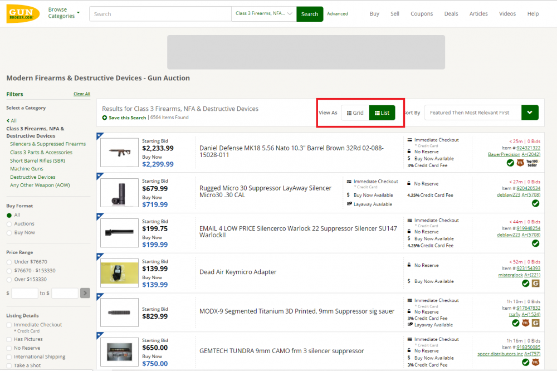Open Rugged Micro 30 Suppressor thumbnail
The width and height of the screenshot is (557, 371).
click(x=119, y=193)
